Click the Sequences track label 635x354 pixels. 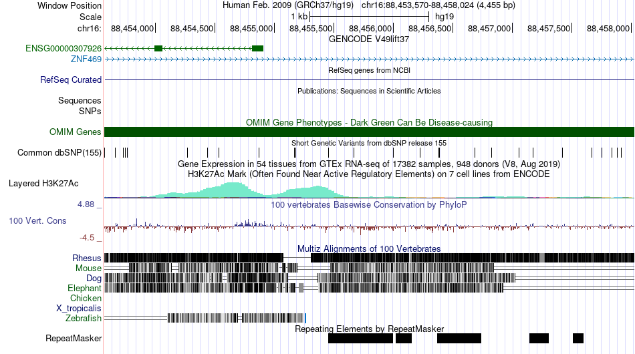click(x=80, y=100)
